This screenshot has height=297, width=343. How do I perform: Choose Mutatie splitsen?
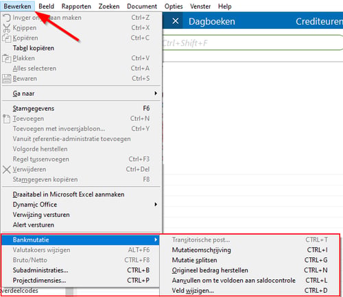[250, 260]
